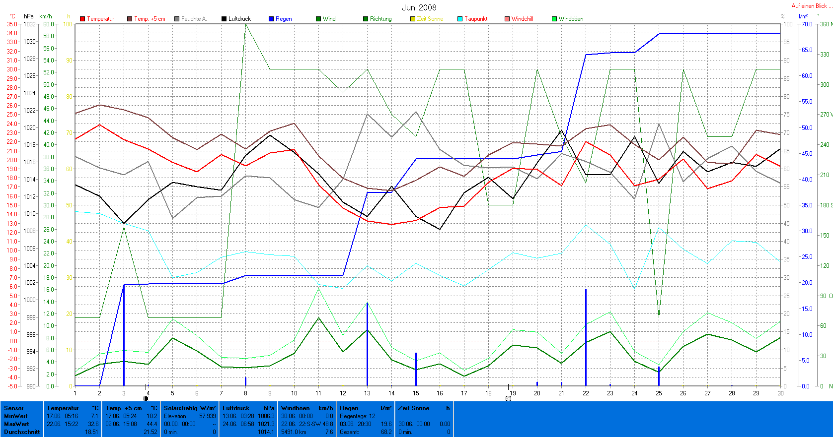Click the 'Juni 2008' chart title
Viewport: 833px width, 437px height.
pyautogui.click(x=419, y=7)
